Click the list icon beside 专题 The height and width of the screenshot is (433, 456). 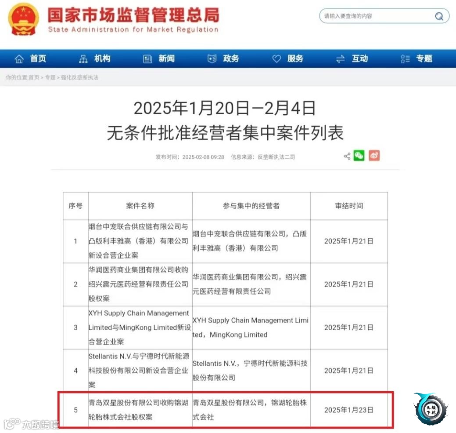point(405,59)
